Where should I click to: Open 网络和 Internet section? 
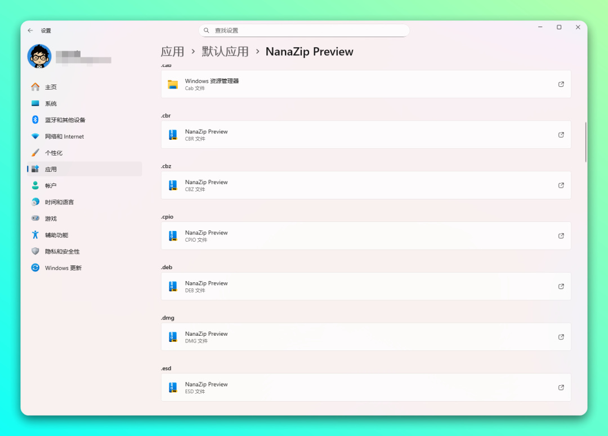[x=84, y=136]
